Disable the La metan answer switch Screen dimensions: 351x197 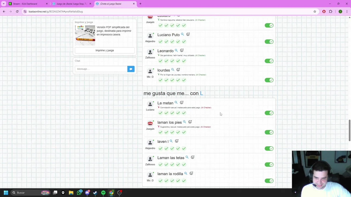(269, 113)
